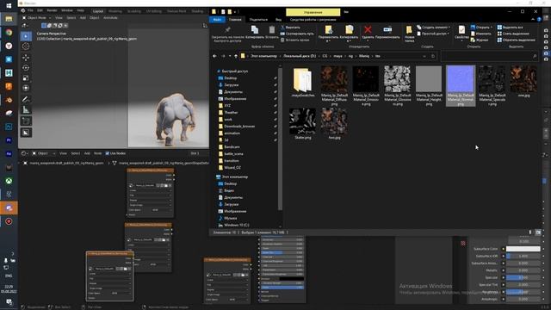This screenshot has height=310, width=551.
Task: Go back in Explorer navigation
Action: (214, 56)
